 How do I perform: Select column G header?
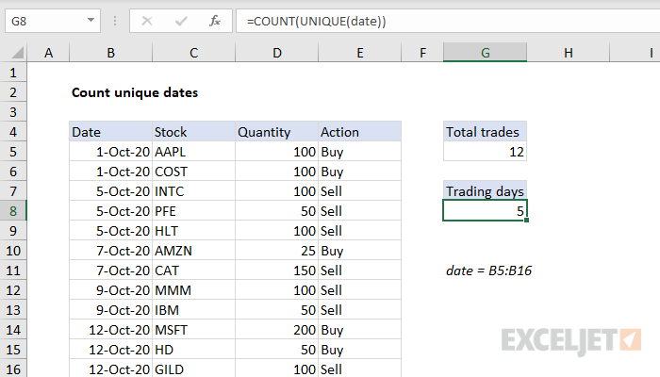(x=485, y=53)
